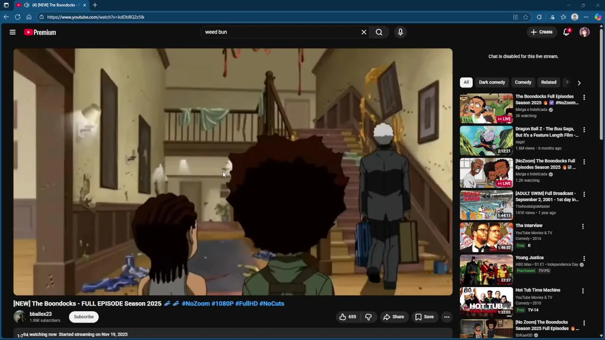Open Dragon Ball Z Buu Saga title

(x=547, y=132)
